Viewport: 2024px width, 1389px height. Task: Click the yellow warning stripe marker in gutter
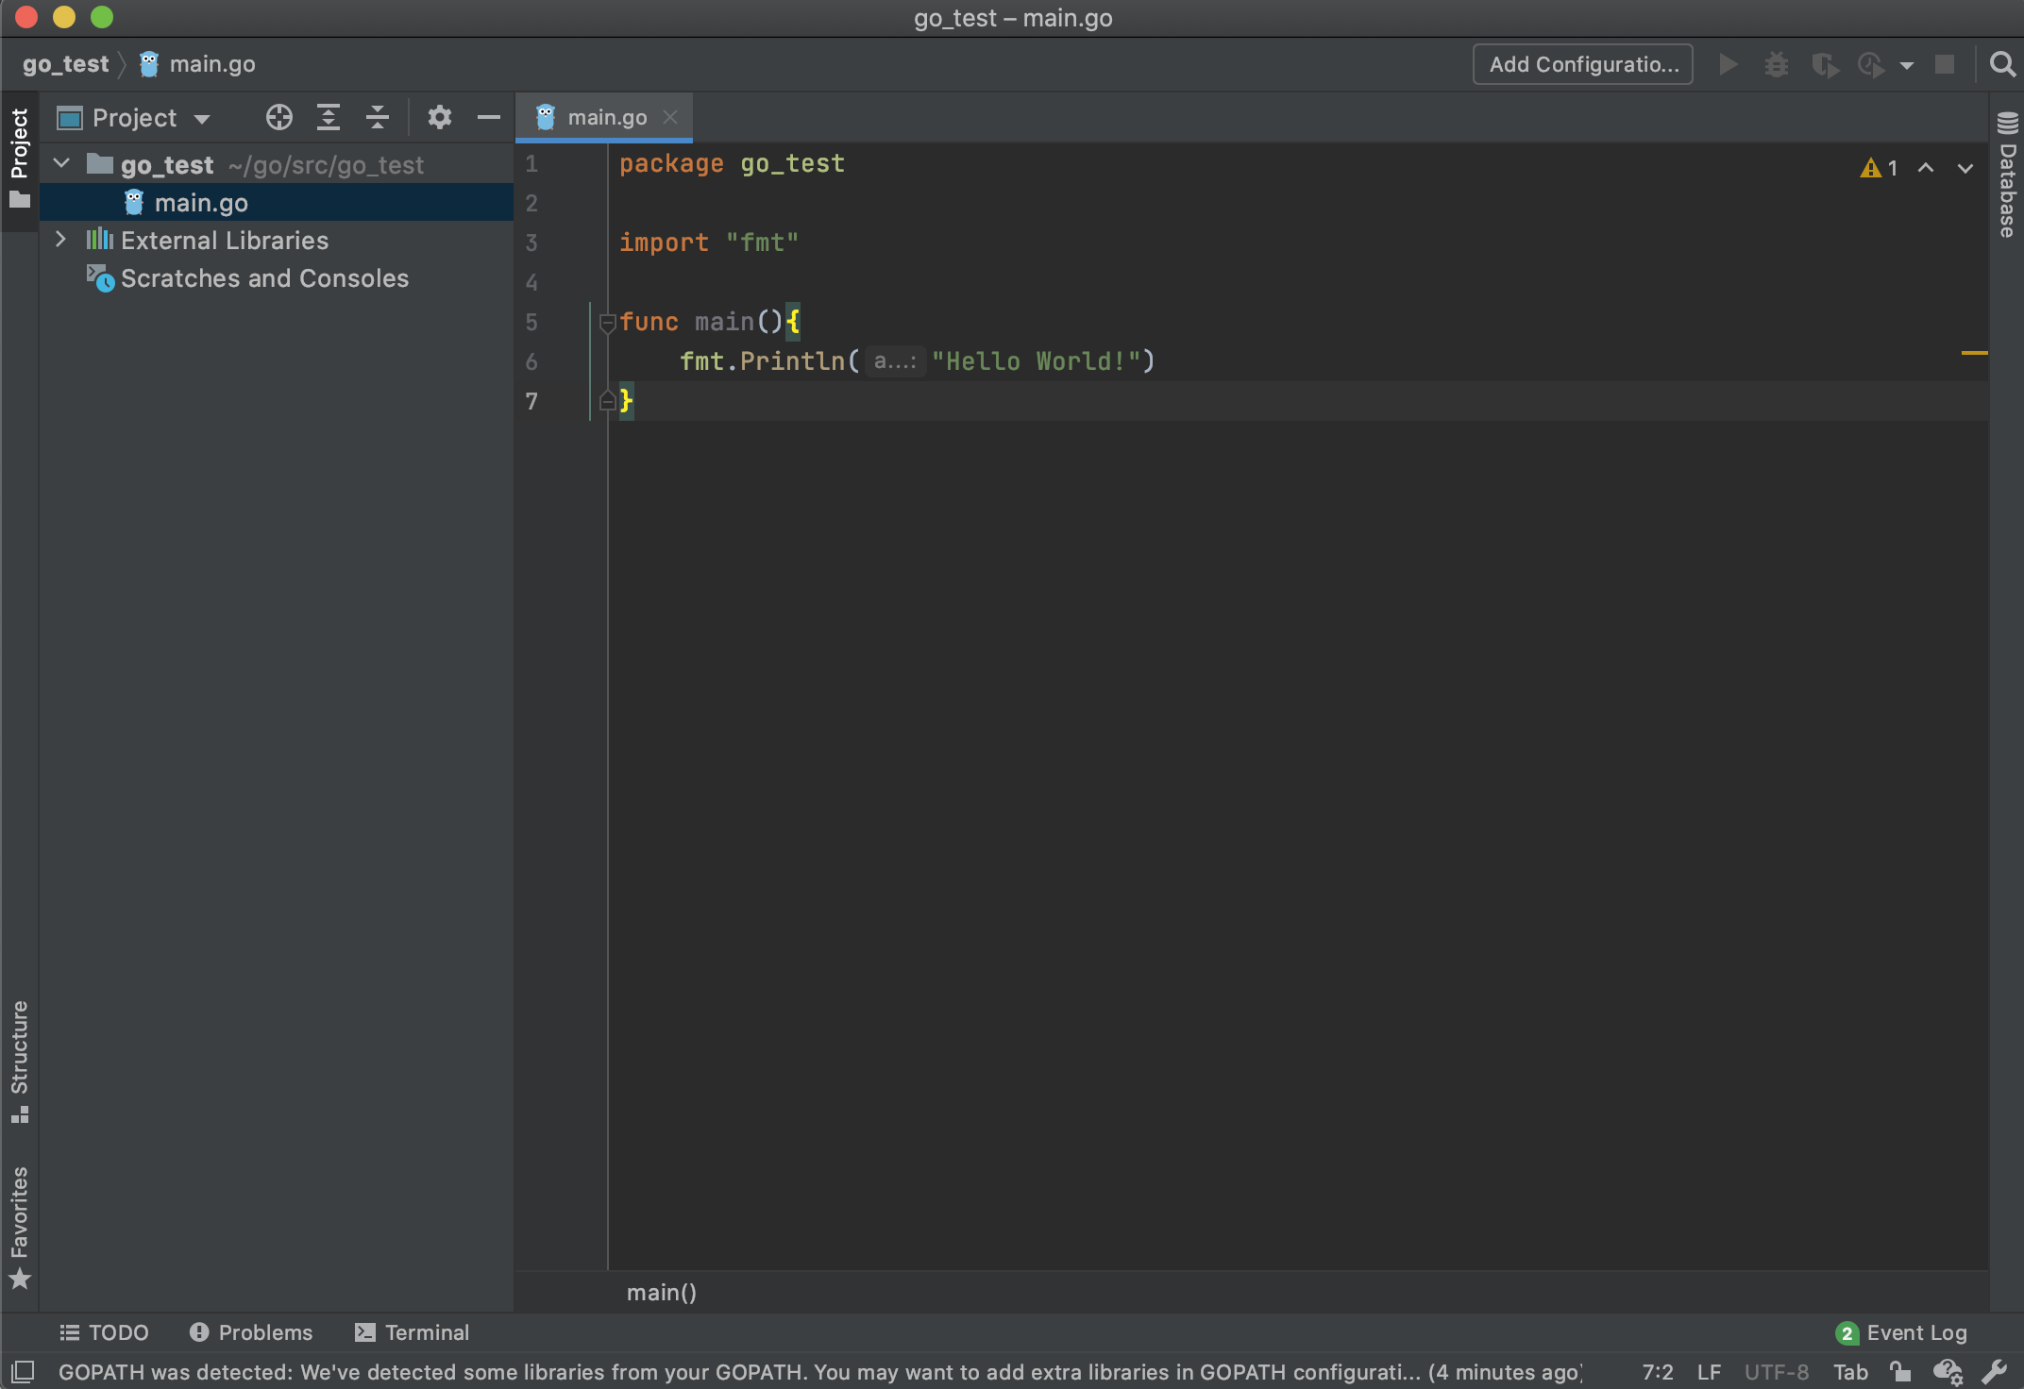(1973, 352)
